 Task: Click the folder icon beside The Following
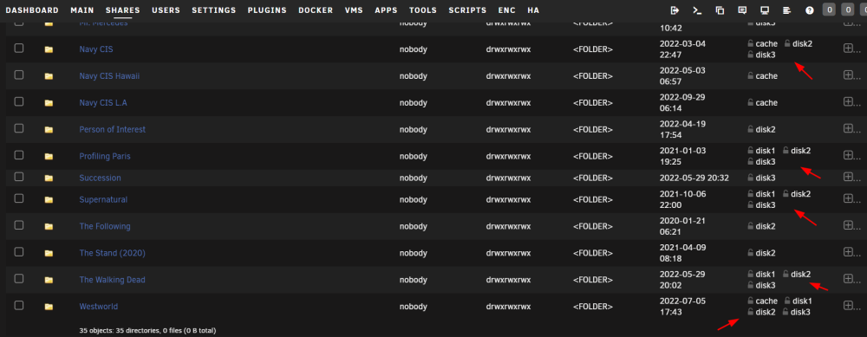[49, 226]
